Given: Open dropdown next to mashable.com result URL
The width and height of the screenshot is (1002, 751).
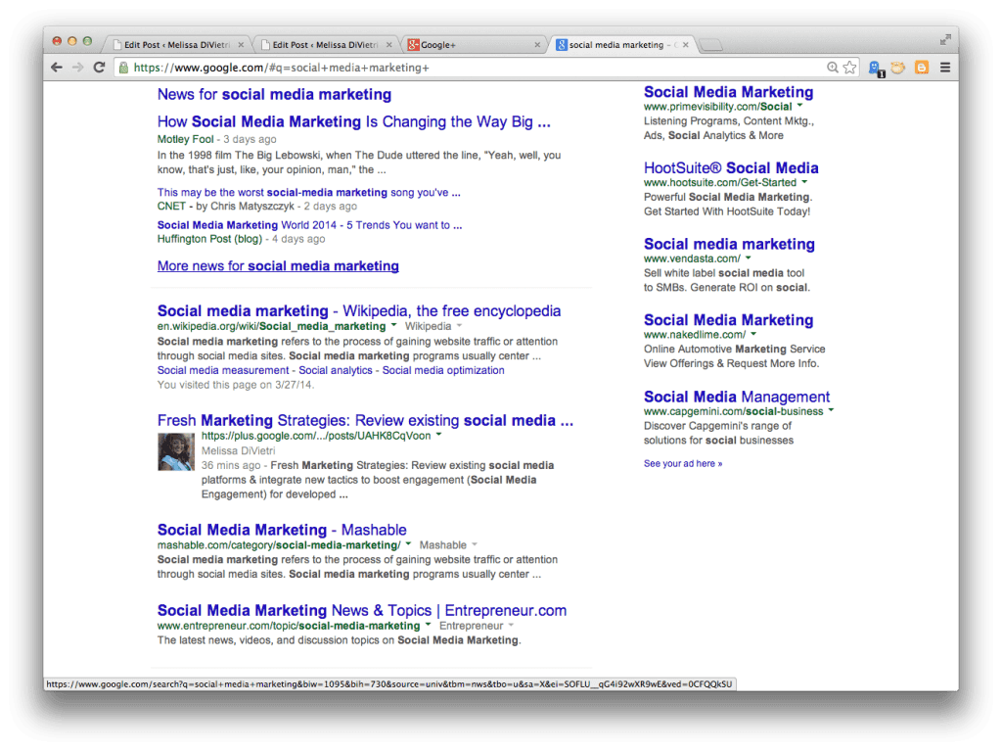Looking at the screenshot, I should point(408,544).
